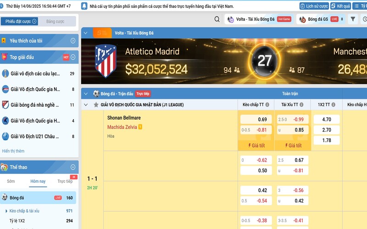This screenshot has height=229, width=367.
Task: Click the MLS league shield icon
Action: tap(5, 105)
